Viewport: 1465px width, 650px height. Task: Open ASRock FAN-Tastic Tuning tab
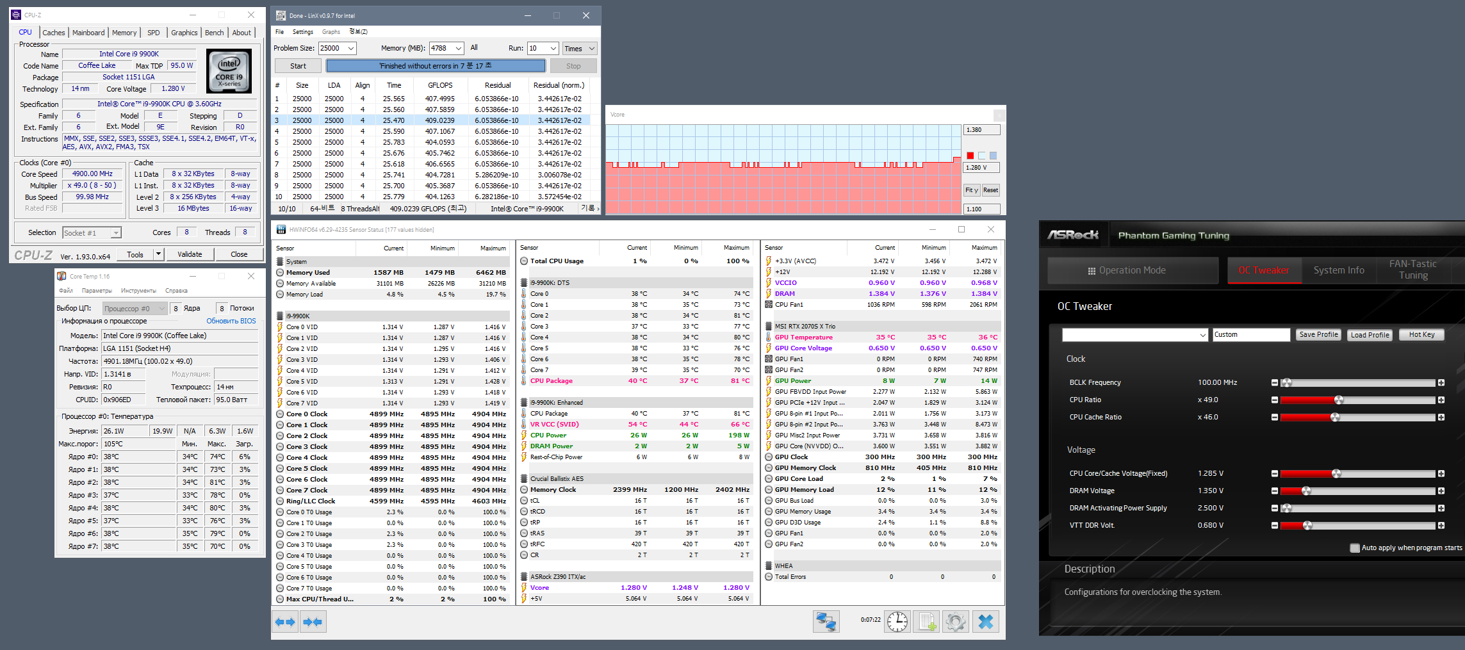(1413, 270)
